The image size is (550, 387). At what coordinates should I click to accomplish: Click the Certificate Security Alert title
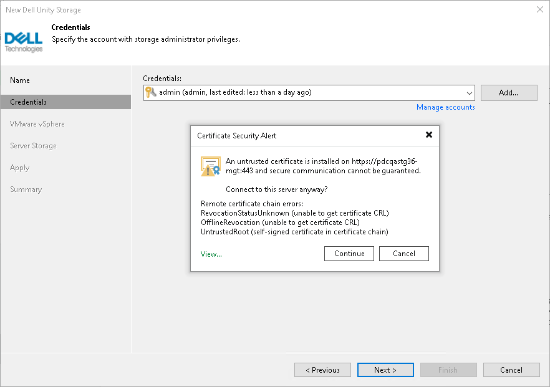(237, 136)
